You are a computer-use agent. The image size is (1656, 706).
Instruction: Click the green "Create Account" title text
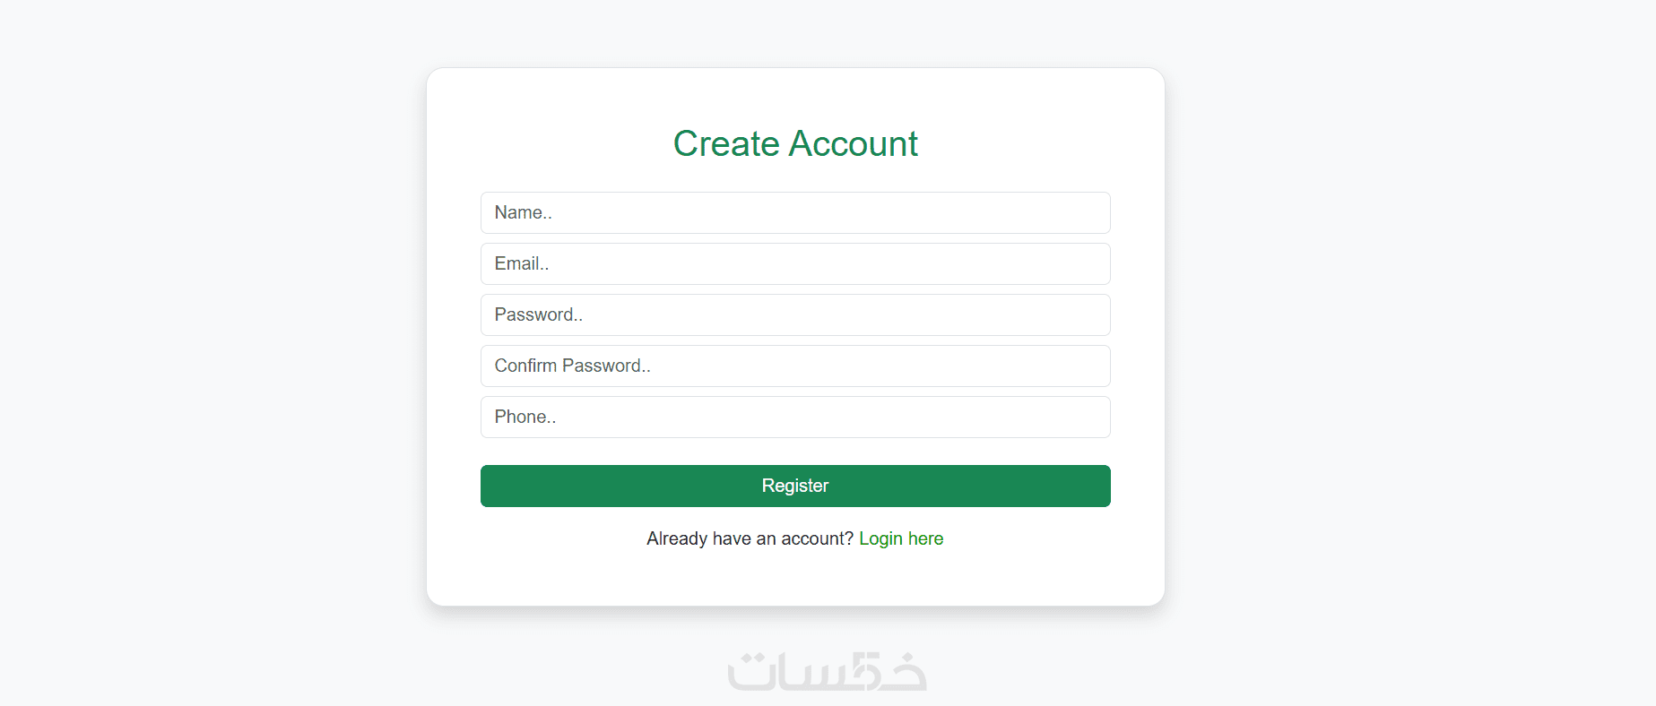pos(795,143)
